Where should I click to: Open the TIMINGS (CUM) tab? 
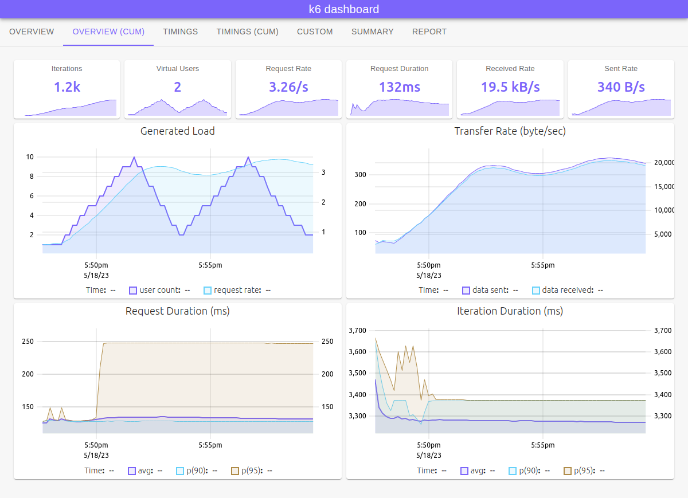[248, 32]
